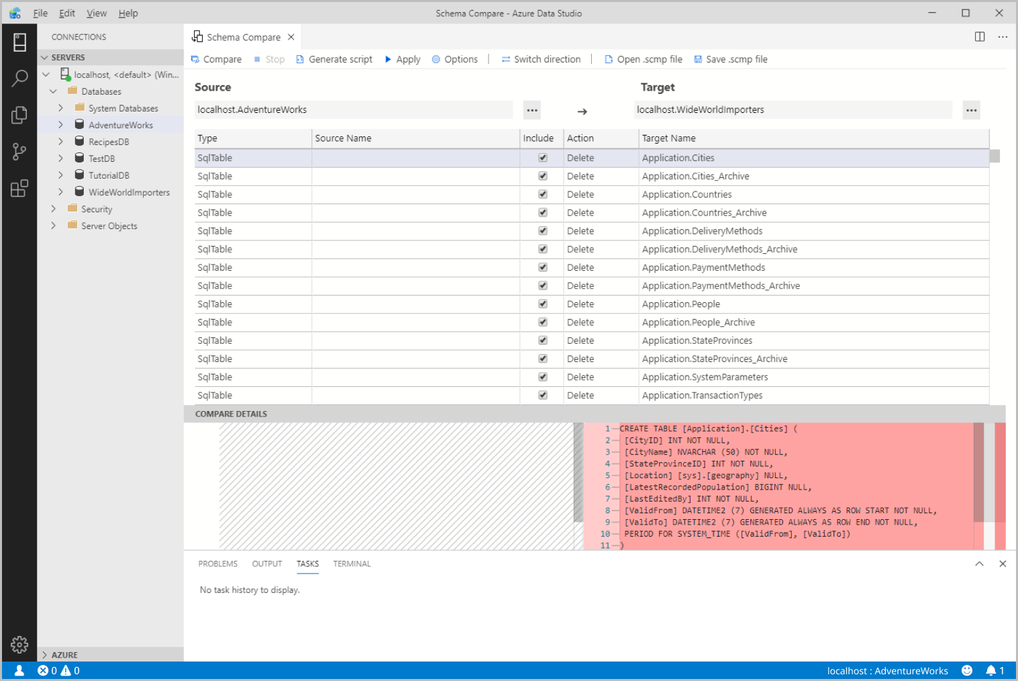Uncheck Include for Application.Countries_Archive
The image size is (1018, 681).
(x=543, y=212)
